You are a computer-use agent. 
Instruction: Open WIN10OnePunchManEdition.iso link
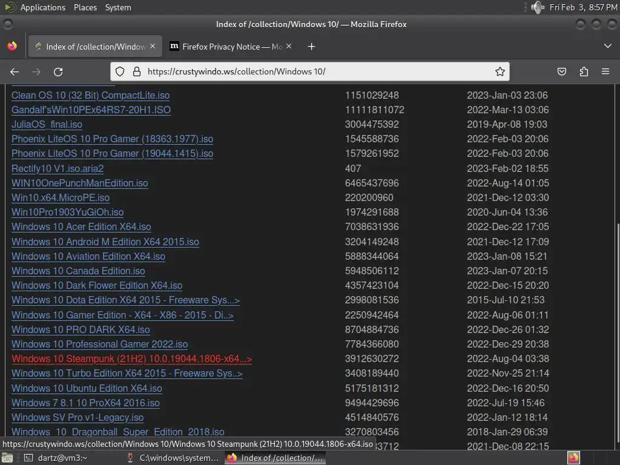coord(79,183)
